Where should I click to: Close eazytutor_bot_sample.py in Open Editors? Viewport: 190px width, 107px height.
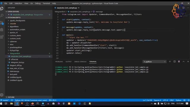9,15
